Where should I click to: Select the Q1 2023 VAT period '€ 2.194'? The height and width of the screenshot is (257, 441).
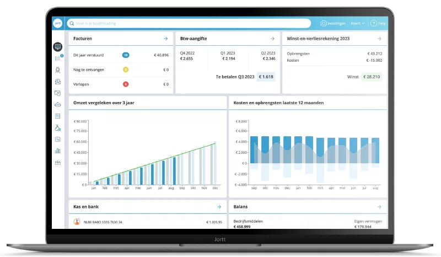click(x=228, y=58)
